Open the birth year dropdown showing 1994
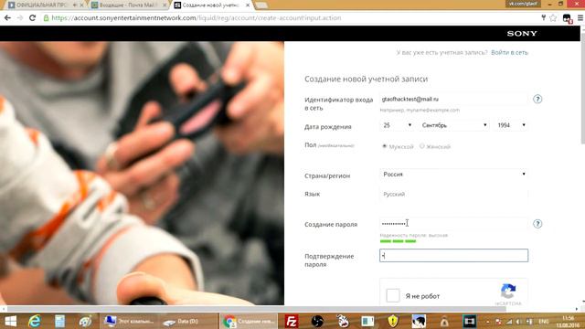 click(511, 125)
